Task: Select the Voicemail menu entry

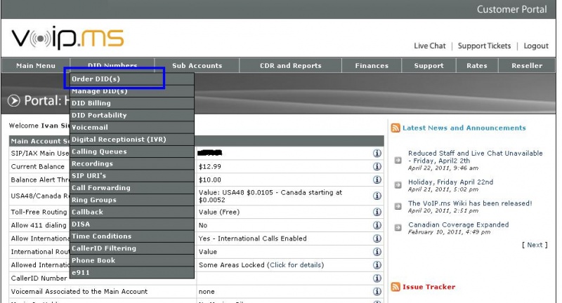Action: point(132,128)
